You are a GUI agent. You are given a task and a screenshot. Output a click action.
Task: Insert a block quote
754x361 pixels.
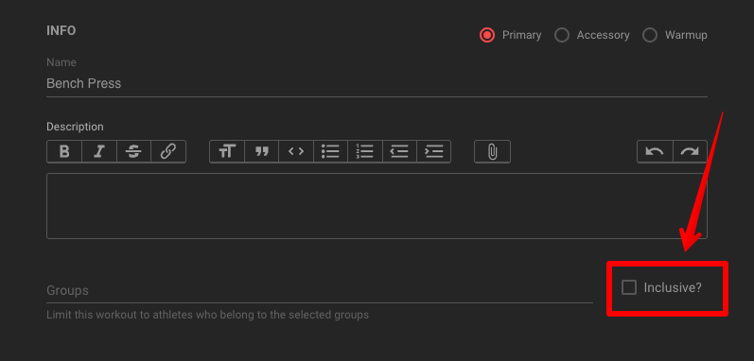pyautogui.click(x=262, y=152)
